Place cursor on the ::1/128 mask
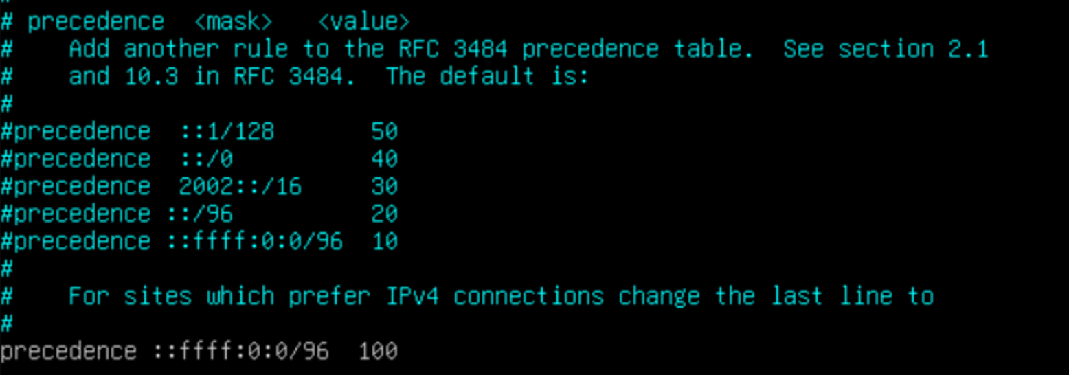Screen dimensions: 1069x375 tap(226, 131)
